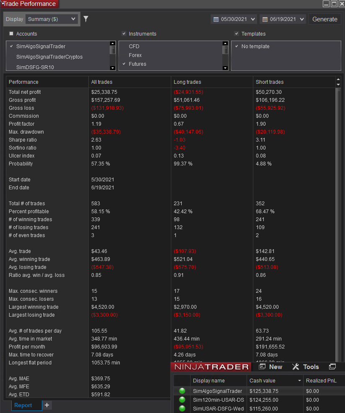
Task: Add a new tab with plus icon
Action: coord(47,405)
